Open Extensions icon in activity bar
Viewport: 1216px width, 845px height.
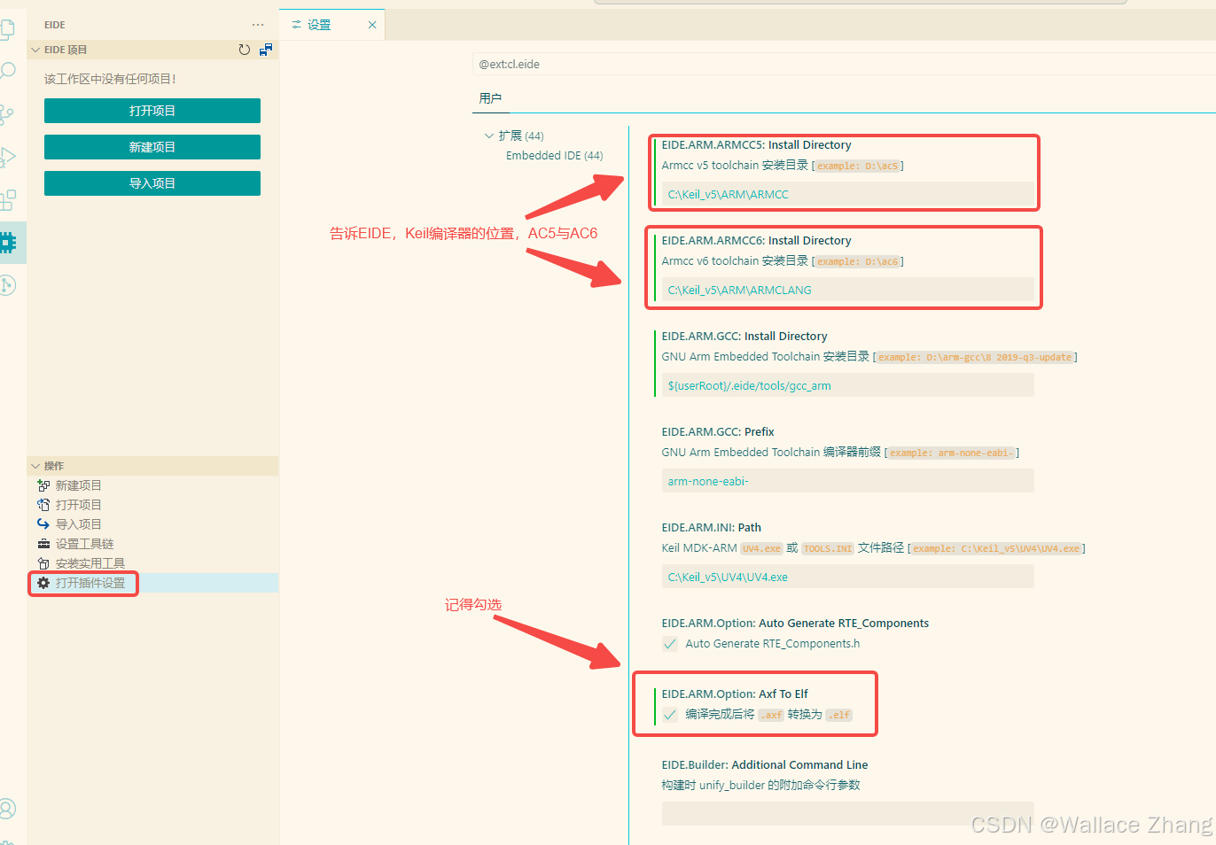click(x=7, y=199)
